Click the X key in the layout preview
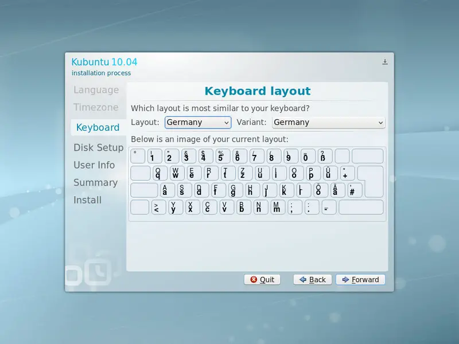Screen dimensions: 459x344 (x=192, y=208)
